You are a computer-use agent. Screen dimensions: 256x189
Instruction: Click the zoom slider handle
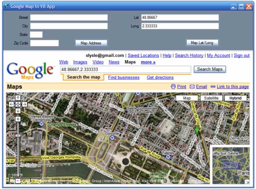pyautogui.click(x=18, y=135)
